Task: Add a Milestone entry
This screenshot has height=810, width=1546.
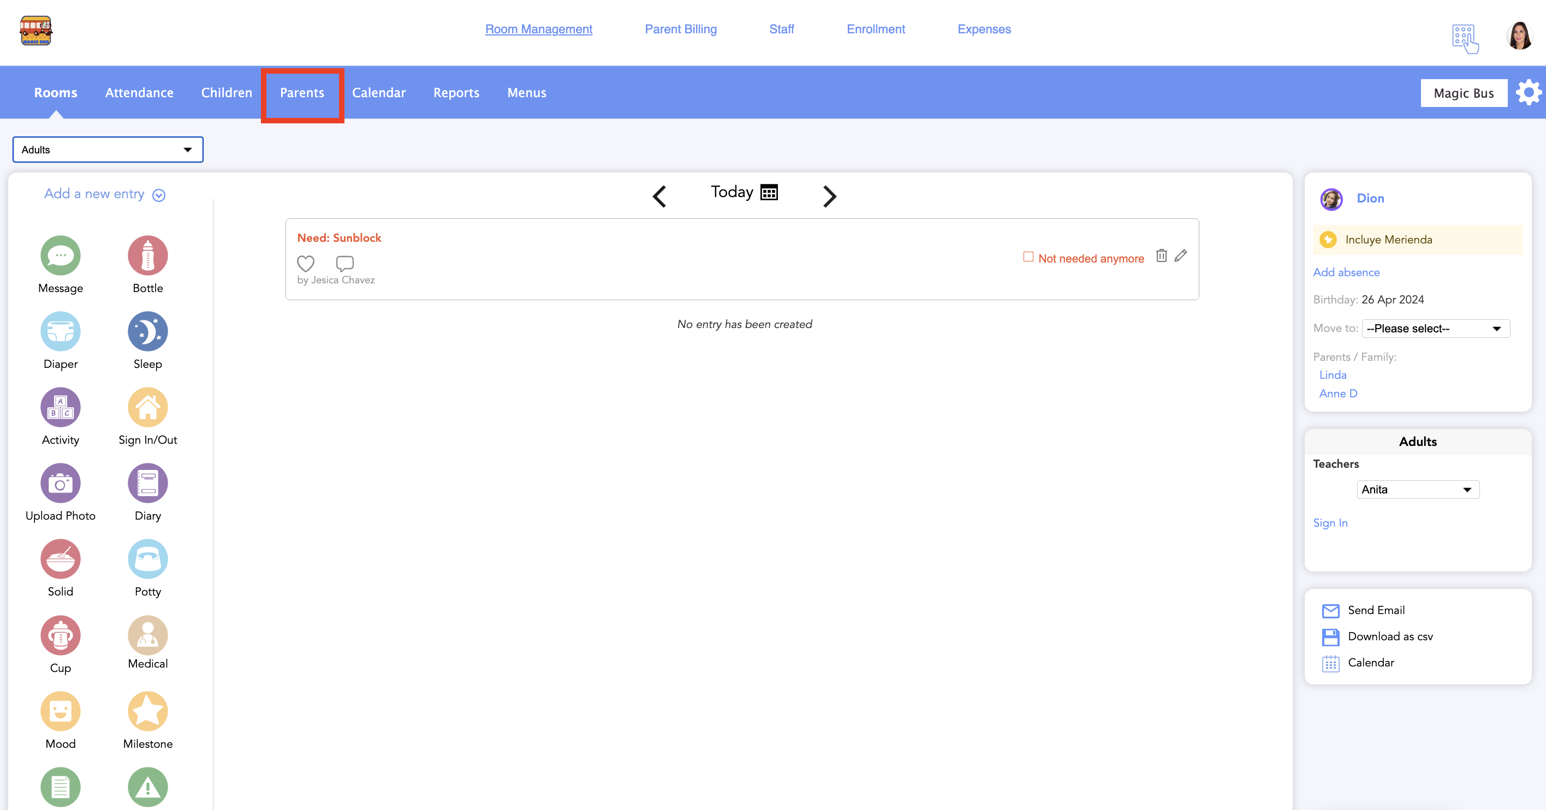Action: (147, 711)
